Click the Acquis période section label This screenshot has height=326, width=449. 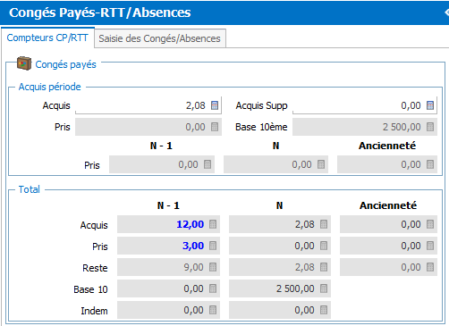[50, 87]
